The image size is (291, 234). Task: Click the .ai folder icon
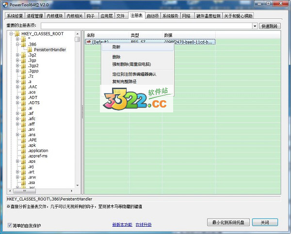pyautogui.click(x=23, y=109)
